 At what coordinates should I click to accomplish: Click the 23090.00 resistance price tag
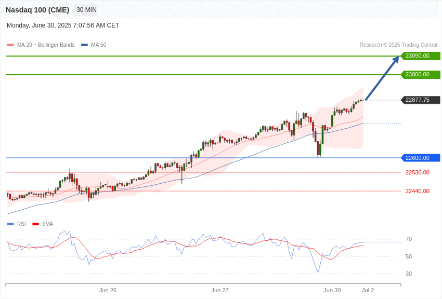pos(421,56)
